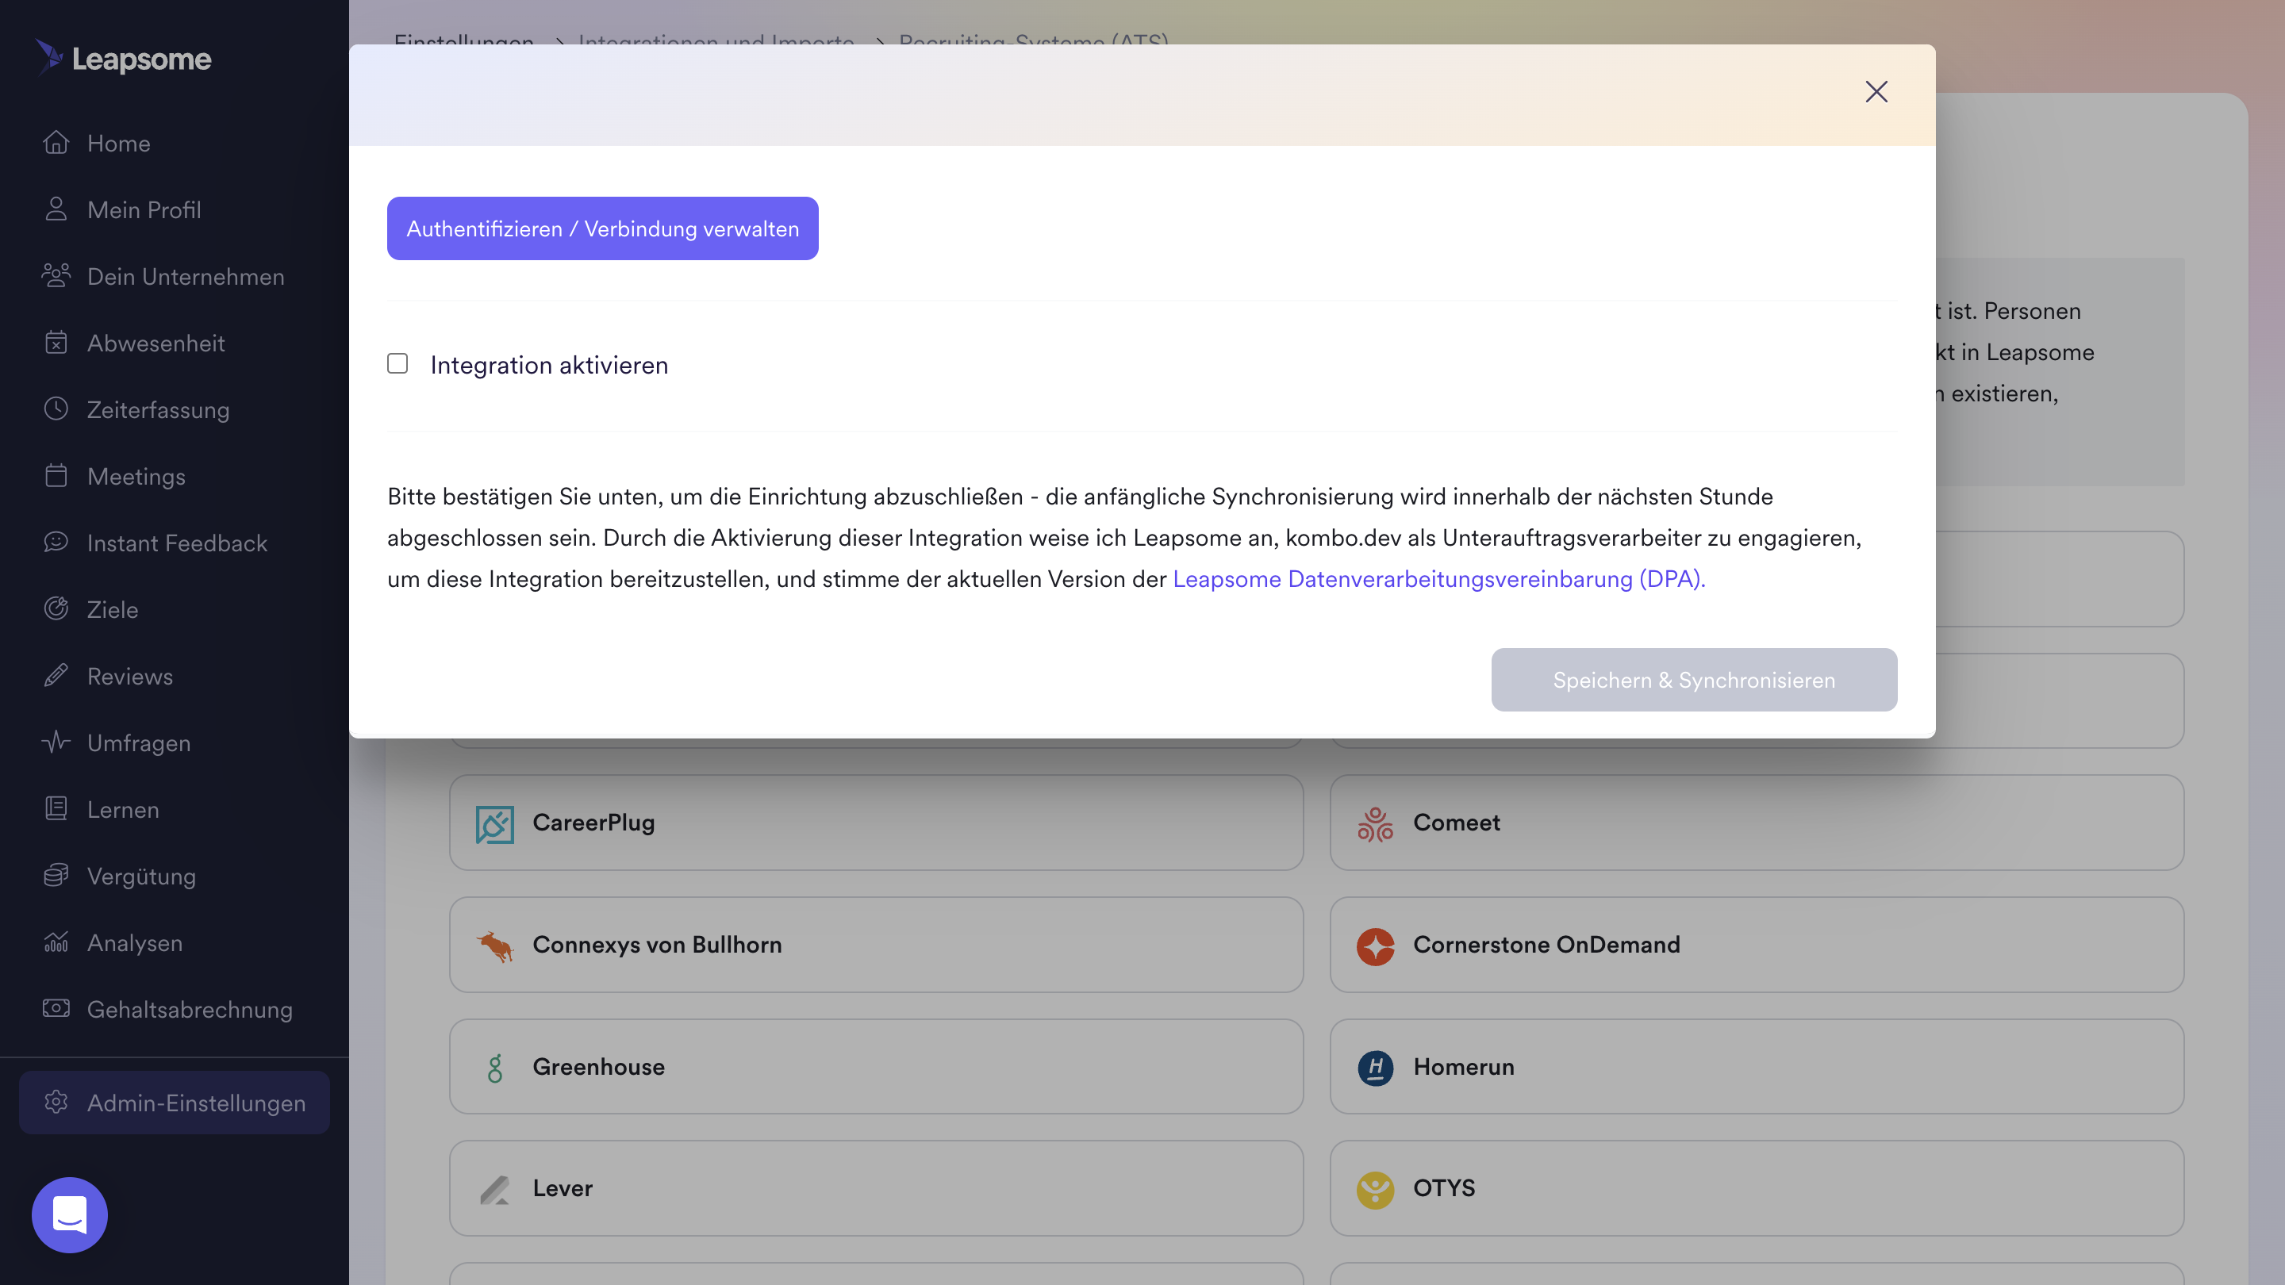Open the Intercom chat bubble

coord(69,1215)
